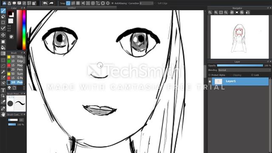Toggle the layer Lock checkbox

[252, 75]
